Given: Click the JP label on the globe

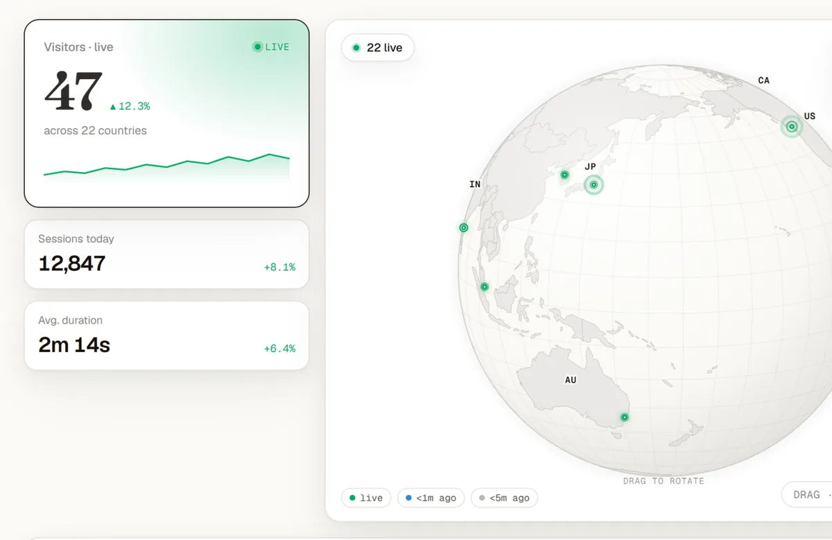Looking at the screenshot, I should pos(590,166).
